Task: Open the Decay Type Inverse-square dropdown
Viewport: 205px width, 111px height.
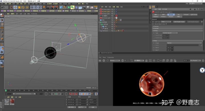Action: coord(170,33)
